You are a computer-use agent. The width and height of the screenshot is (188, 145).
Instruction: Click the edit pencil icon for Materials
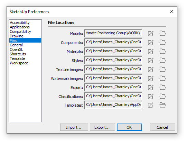tap(150, 52)
